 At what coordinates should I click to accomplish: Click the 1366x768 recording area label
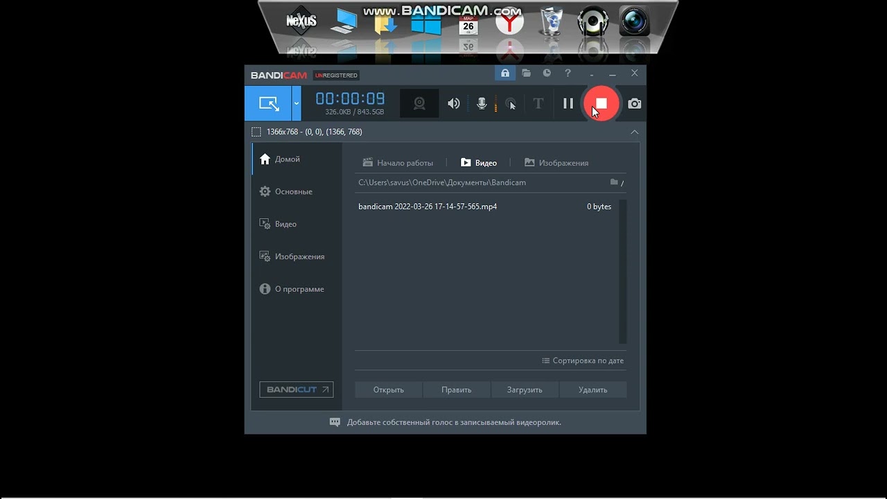(314, 132)
